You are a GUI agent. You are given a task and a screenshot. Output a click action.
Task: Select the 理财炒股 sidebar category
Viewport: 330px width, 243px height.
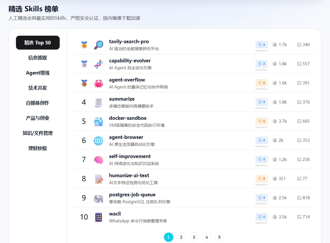click(x=37, y=148)
